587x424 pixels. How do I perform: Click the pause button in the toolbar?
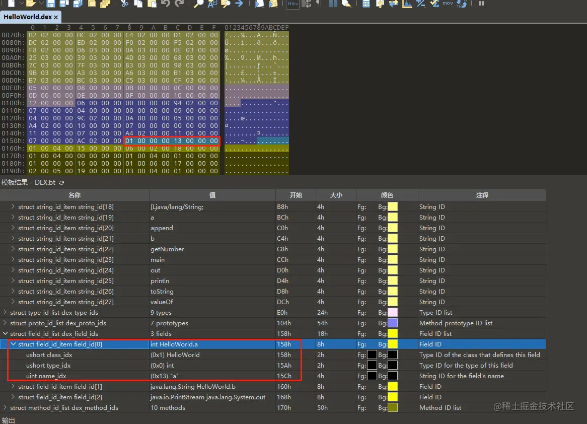(481, 3)
